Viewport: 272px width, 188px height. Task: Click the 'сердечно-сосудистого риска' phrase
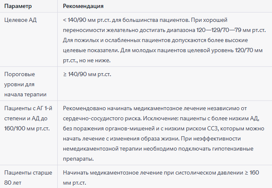(x=102, y=119)
